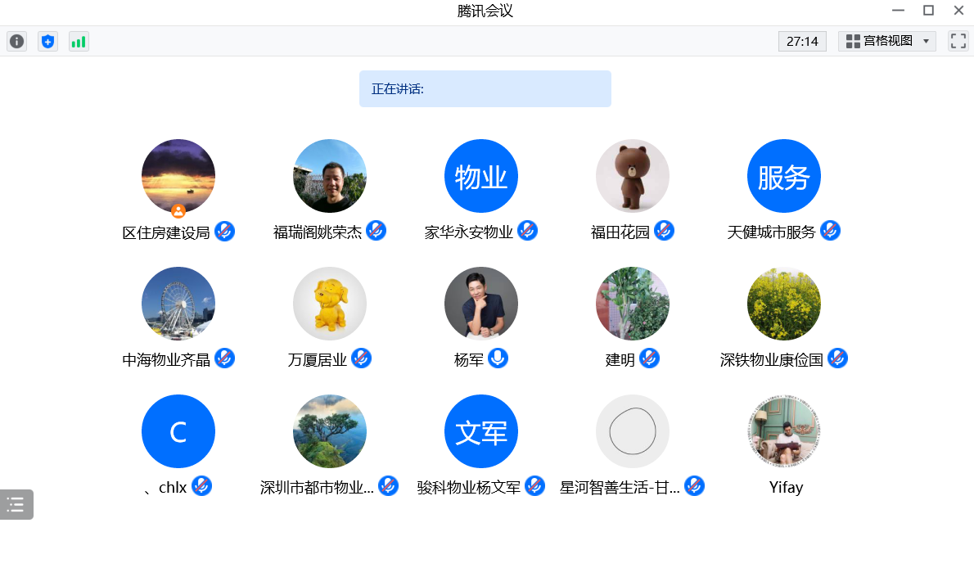Enter fullscreen mode via the corner-brackets icon

point(958,41)
